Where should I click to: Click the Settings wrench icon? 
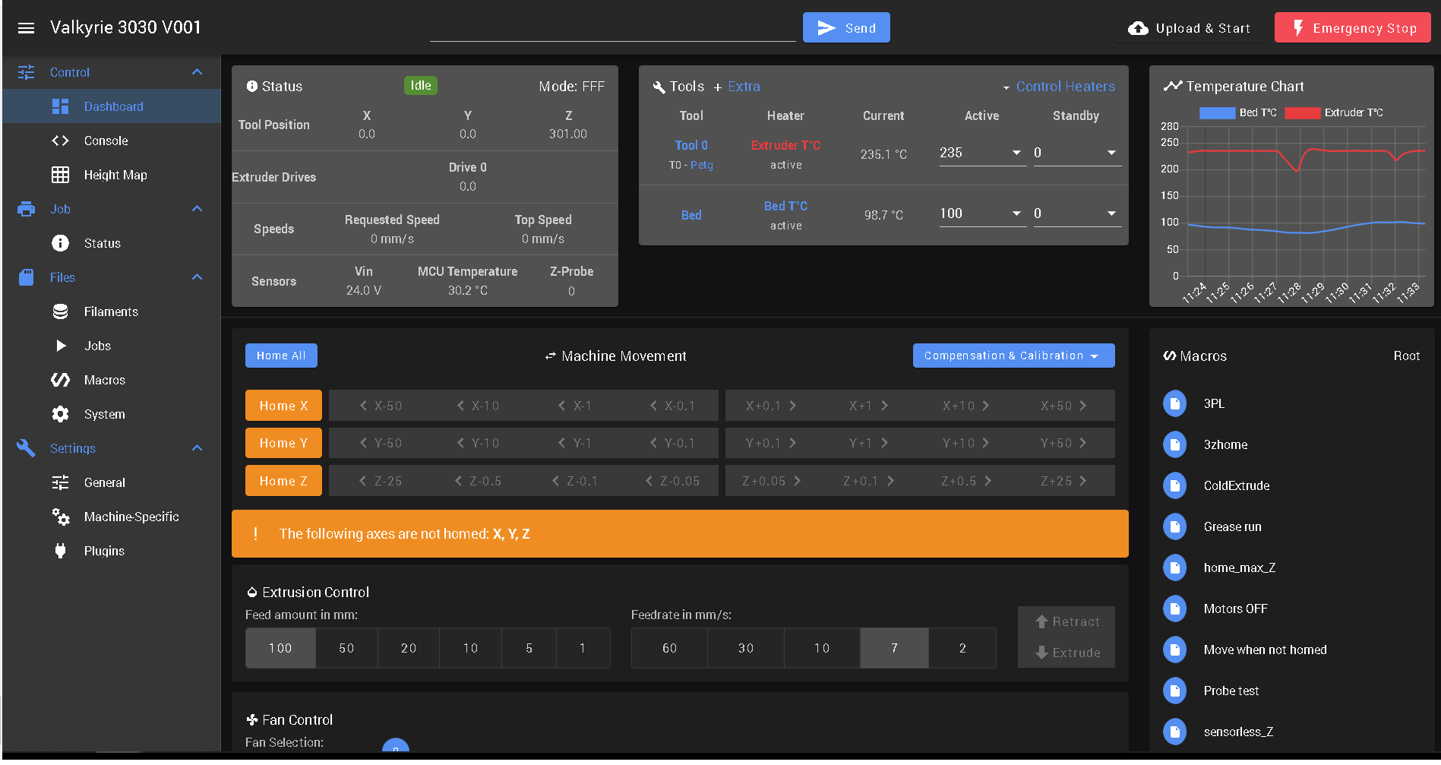point(26,448)
